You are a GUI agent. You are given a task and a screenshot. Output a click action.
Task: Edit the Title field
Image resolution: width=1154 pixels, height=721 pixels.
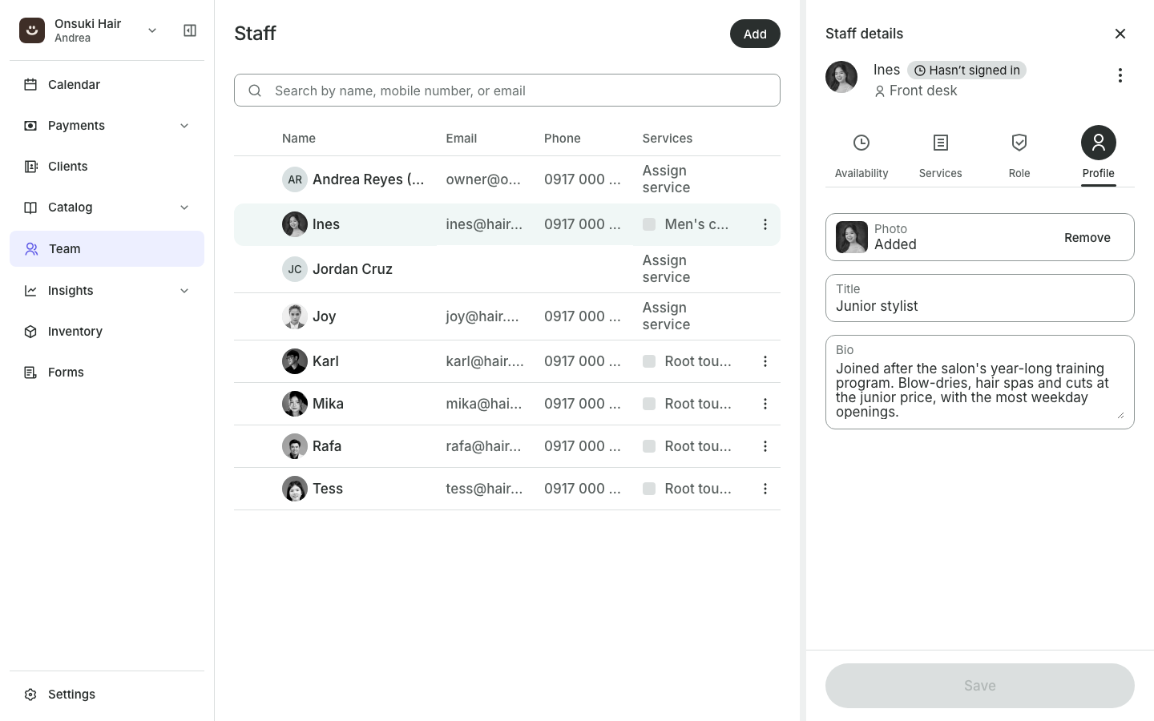tap(980, 298)
